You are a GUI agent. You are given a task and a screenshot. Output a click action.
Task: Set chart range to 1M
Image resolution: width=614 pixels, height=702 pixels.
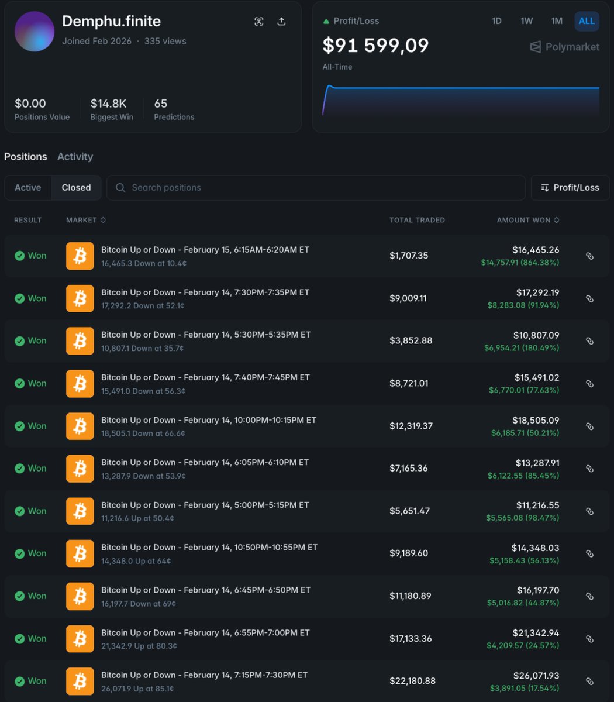[x=557, y=21]
